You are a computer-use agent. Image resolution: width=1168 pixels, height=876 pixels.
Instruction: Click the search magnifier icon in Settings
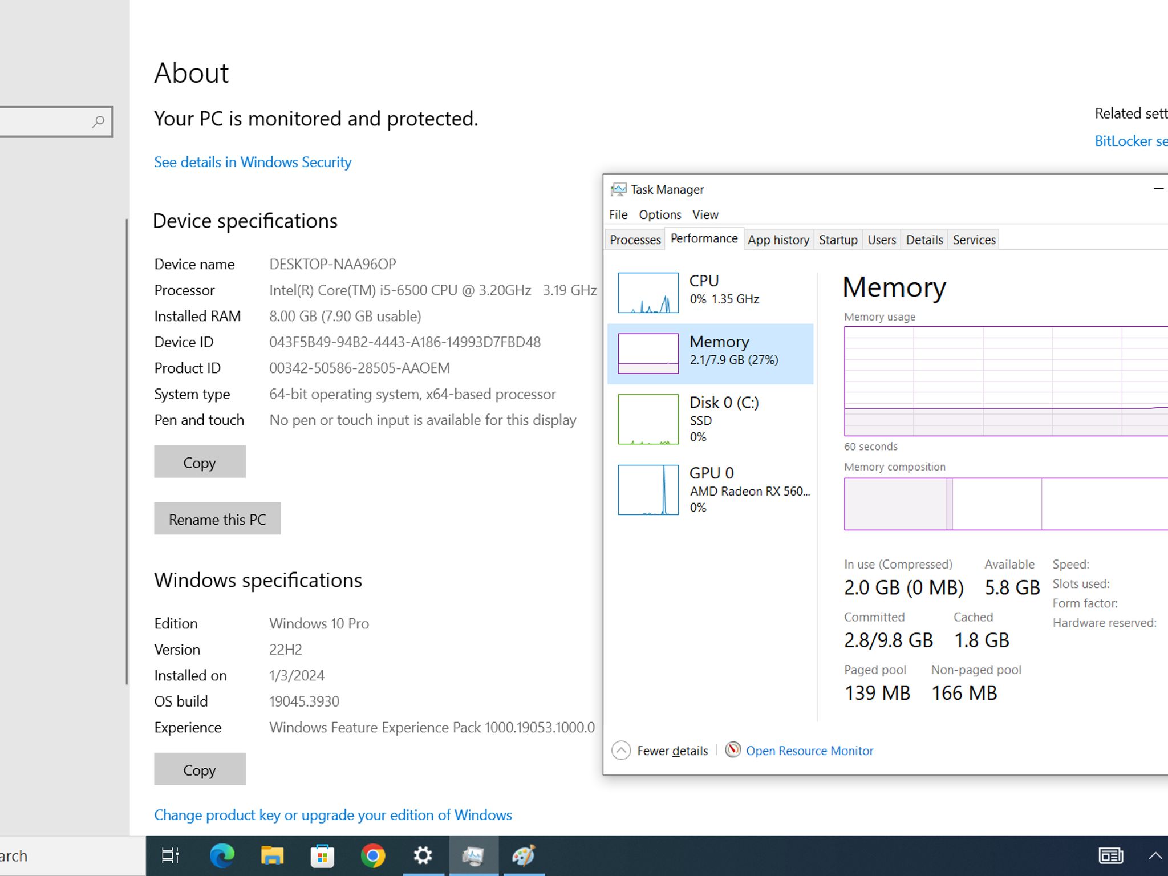click(x=98, y=121)
